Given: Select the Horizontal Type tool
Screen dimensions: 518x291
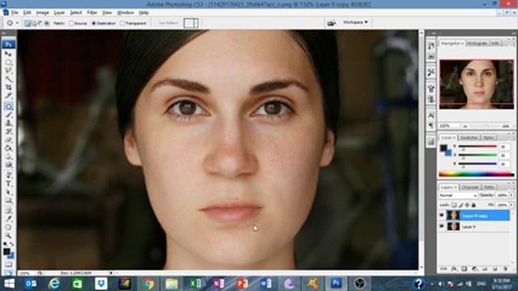Looking at the screenshot, I should click(x=8, y=183).
